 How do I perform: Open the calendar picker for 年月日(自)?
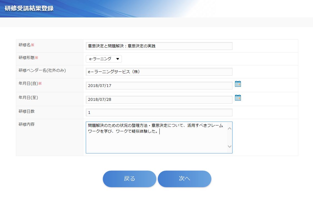[x=238, y=84]
